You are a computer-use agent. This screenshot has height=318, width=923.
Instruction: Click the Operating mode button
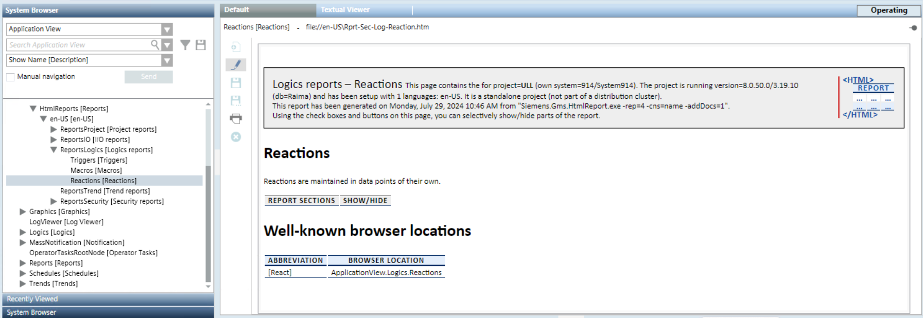[889, 10]
